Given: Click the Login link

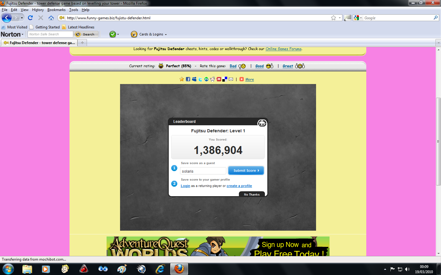Looking at the screenshot, I should coord(185,186).
